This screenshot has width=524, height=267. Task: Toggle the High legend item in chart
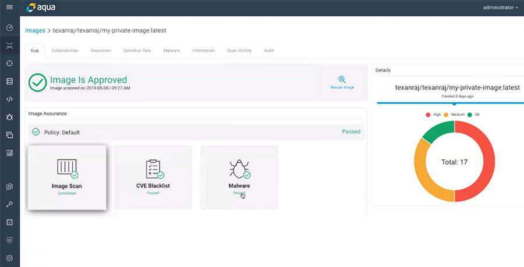[433, 115]
